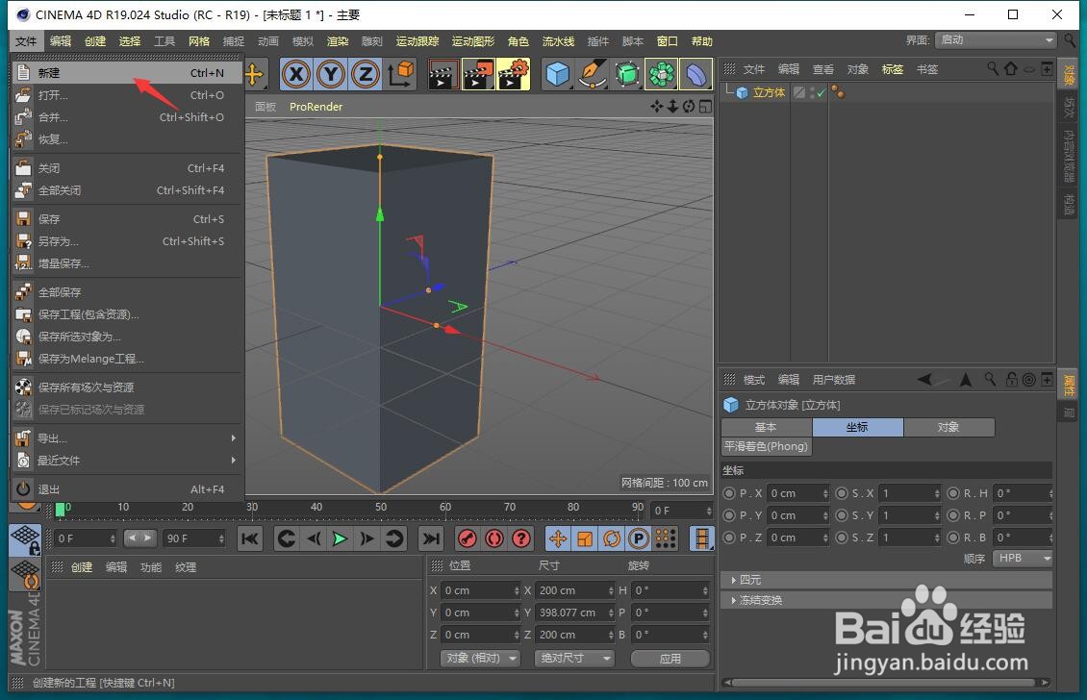This screenshot has height=700, width=1087.
Task: Click attribute manager back arrow
Action: click(x=924, y=379)
